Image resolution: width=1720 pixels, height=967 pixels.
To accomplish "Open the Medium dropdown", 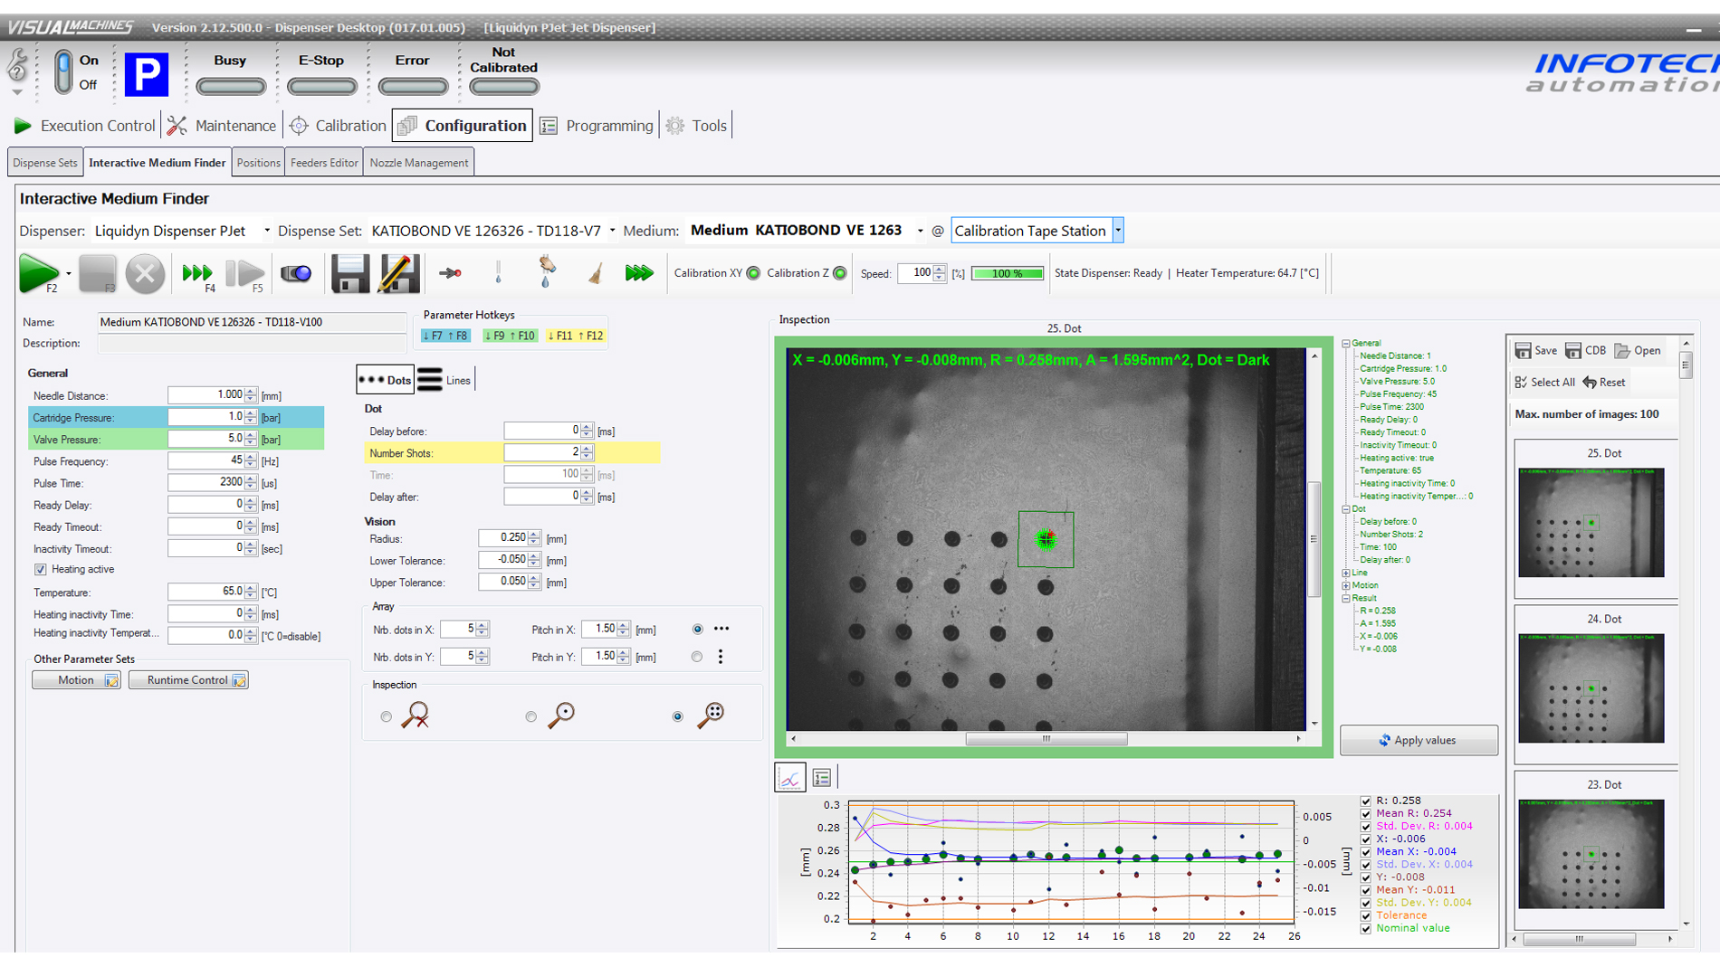I will pyautogui.click(x=920, y=231).
